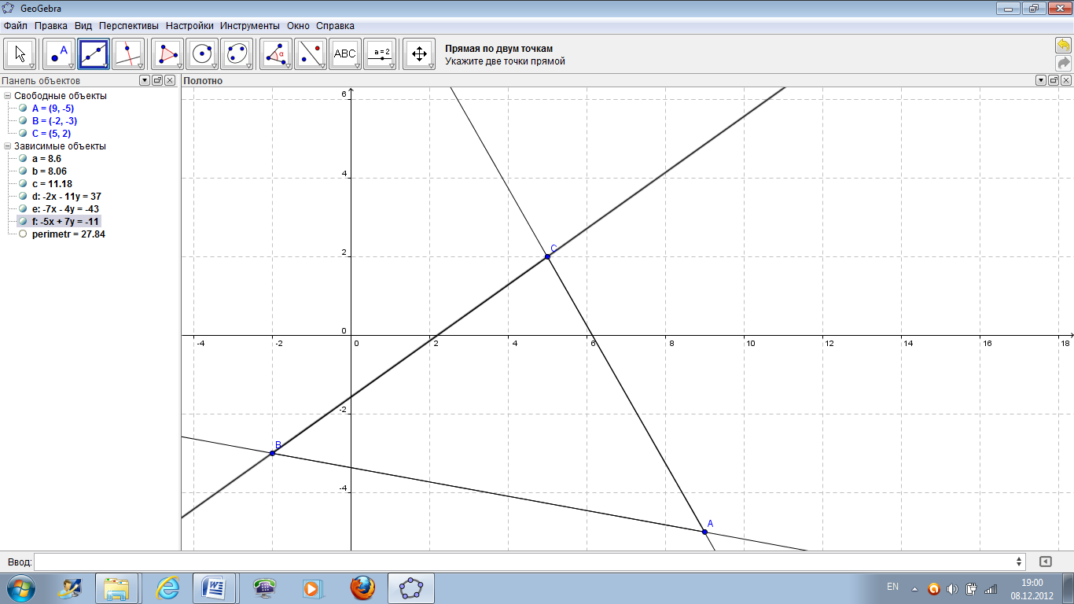
Task: Show hidden object perimetr = 27.84
Action: click(x=23, y=234)
